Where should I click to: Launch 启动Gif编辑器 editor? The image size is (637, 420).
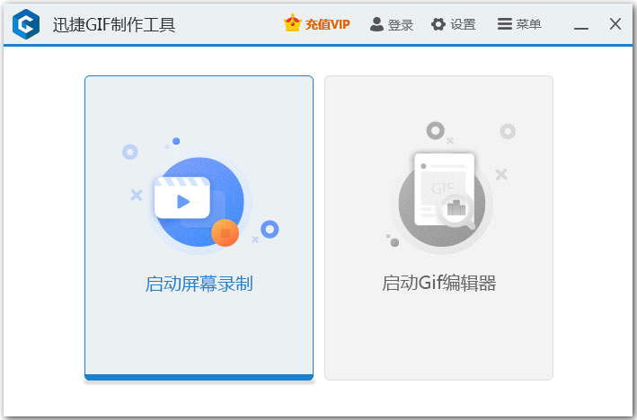tap(438, 283)
